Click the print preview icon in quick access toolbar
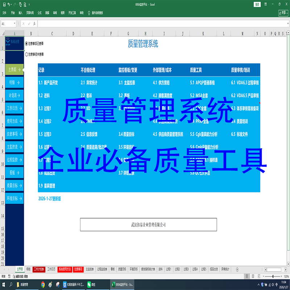Image resolution: width=290 pixels, height=290 pixels. click(25, 4)
